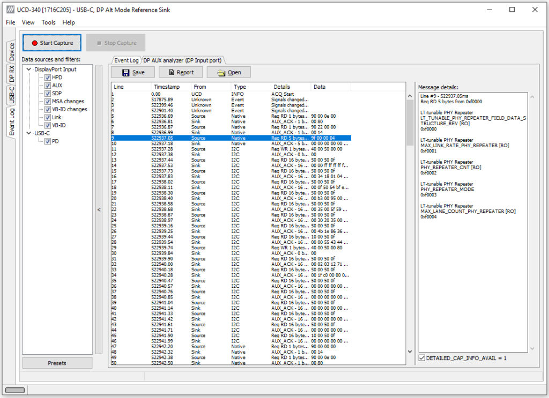The image size is (549, 398).
Task: Click the Report document icon
Action: click(x=171, y=72)
